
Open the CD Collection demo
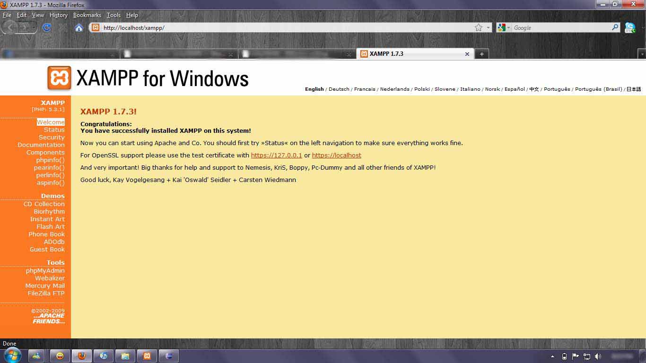[x=44, y=204]
